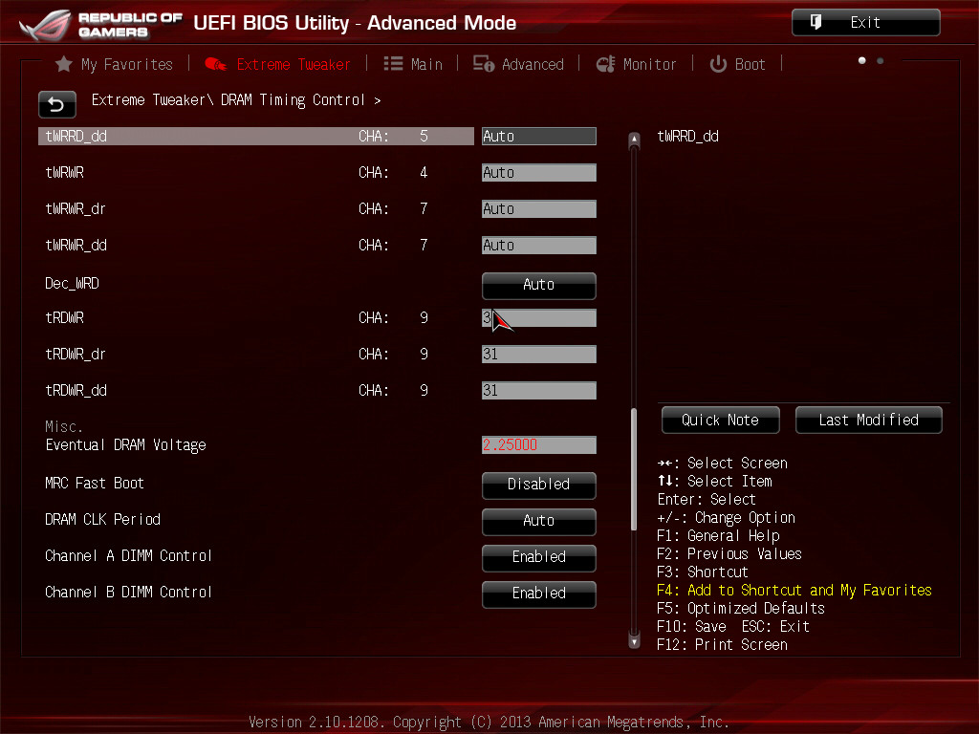Select the Eventual DRAM Voltage label
The width and height of the screenshot is (979, 734).
coord(125,445)
